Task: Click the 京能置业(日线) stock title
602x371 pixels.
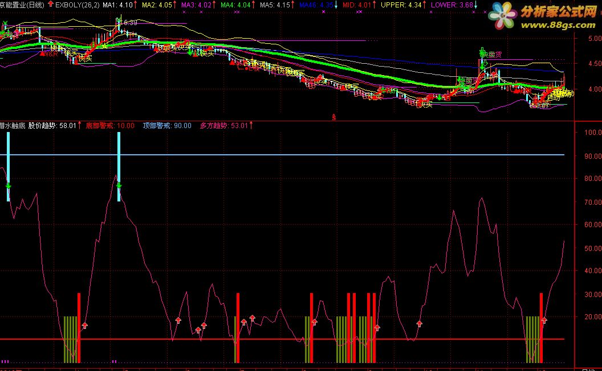Action: click(22, 5)
